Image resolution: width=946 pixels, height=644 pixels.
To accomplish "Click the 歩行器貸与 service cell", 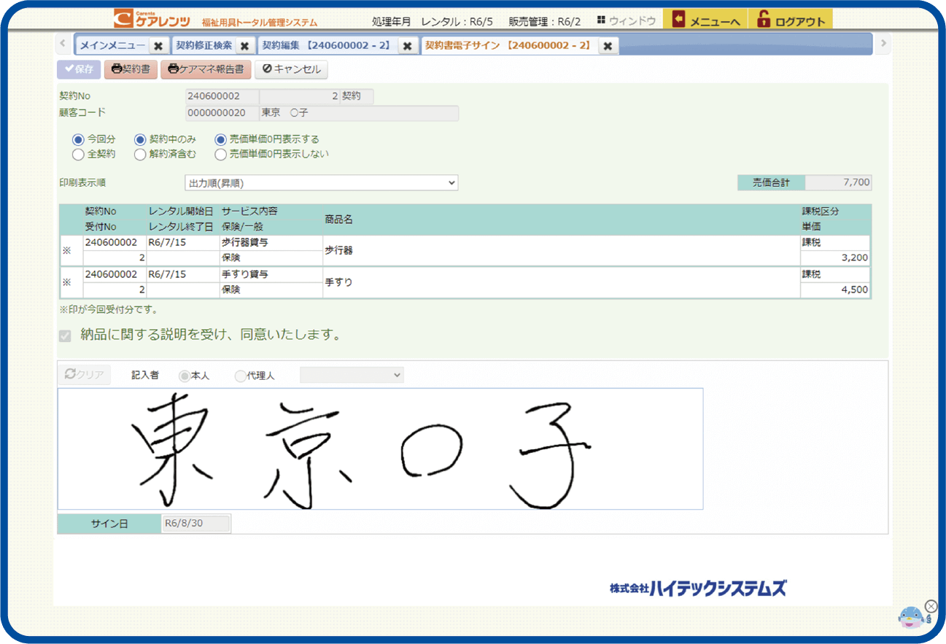I will pyautogui.click(x=271, y=242).
